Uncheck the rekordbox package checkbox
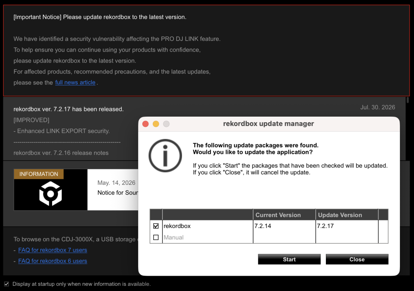 (x=156, y=226)
